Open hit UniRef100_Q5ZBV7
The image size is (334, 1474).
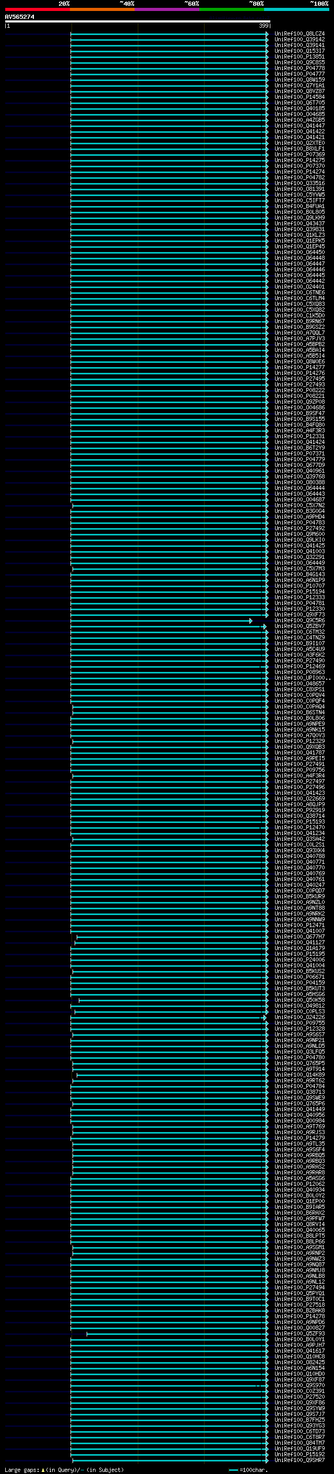click(300, 626)
